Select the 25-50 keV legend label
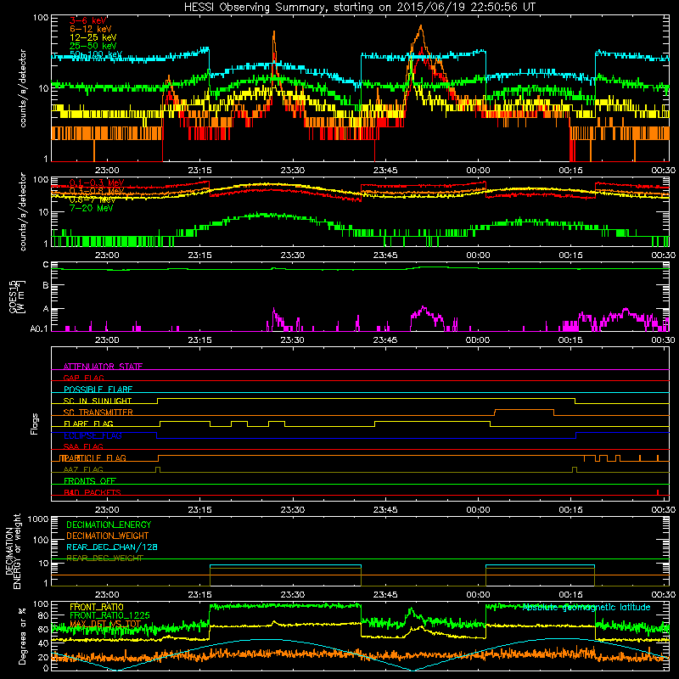 click(x=93, y=46)
